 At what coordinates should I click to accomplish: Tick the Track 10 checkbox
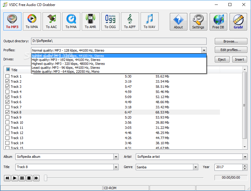pos(7,122)
